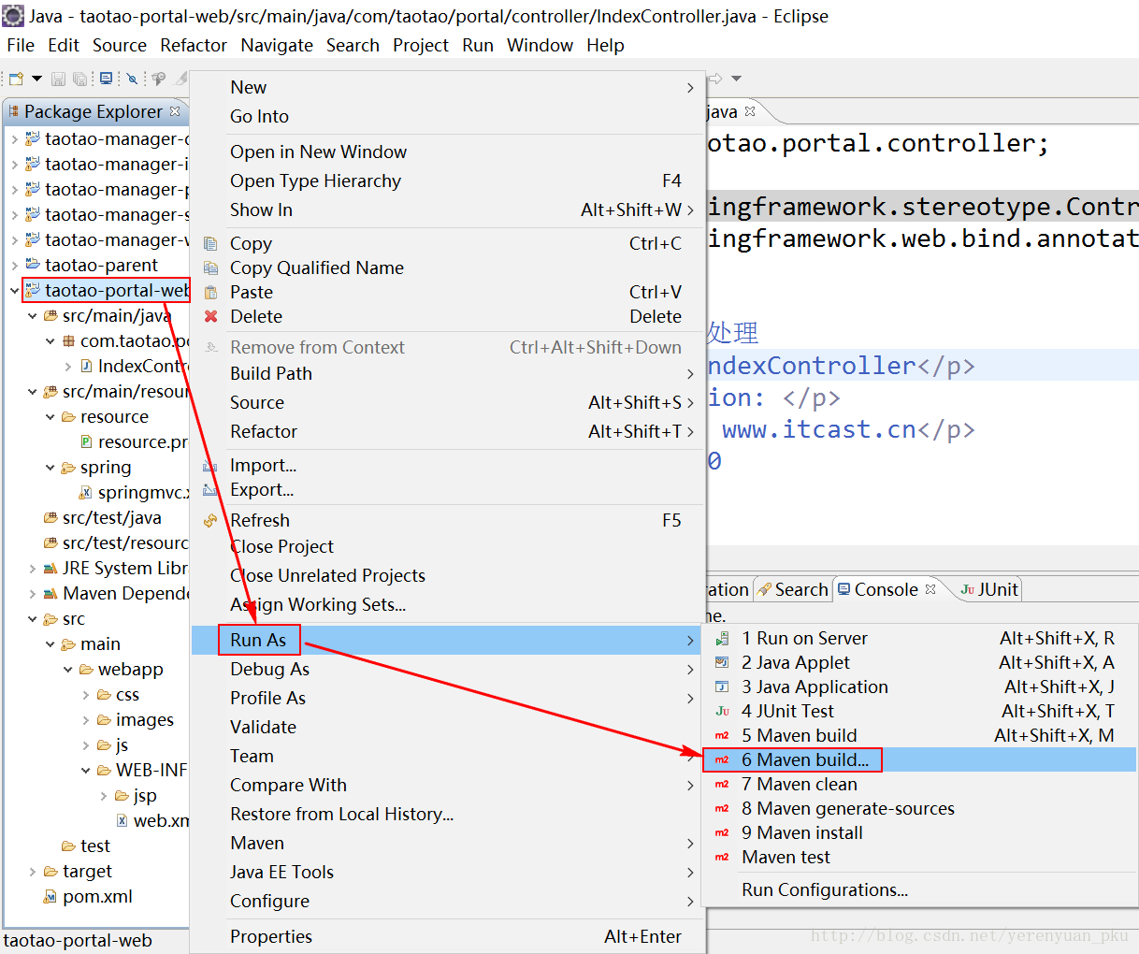Open the toolbar view menu dropdown arrow
Image resolution: width=1139 pixels, height=954 pixels.
click(736, 79)
